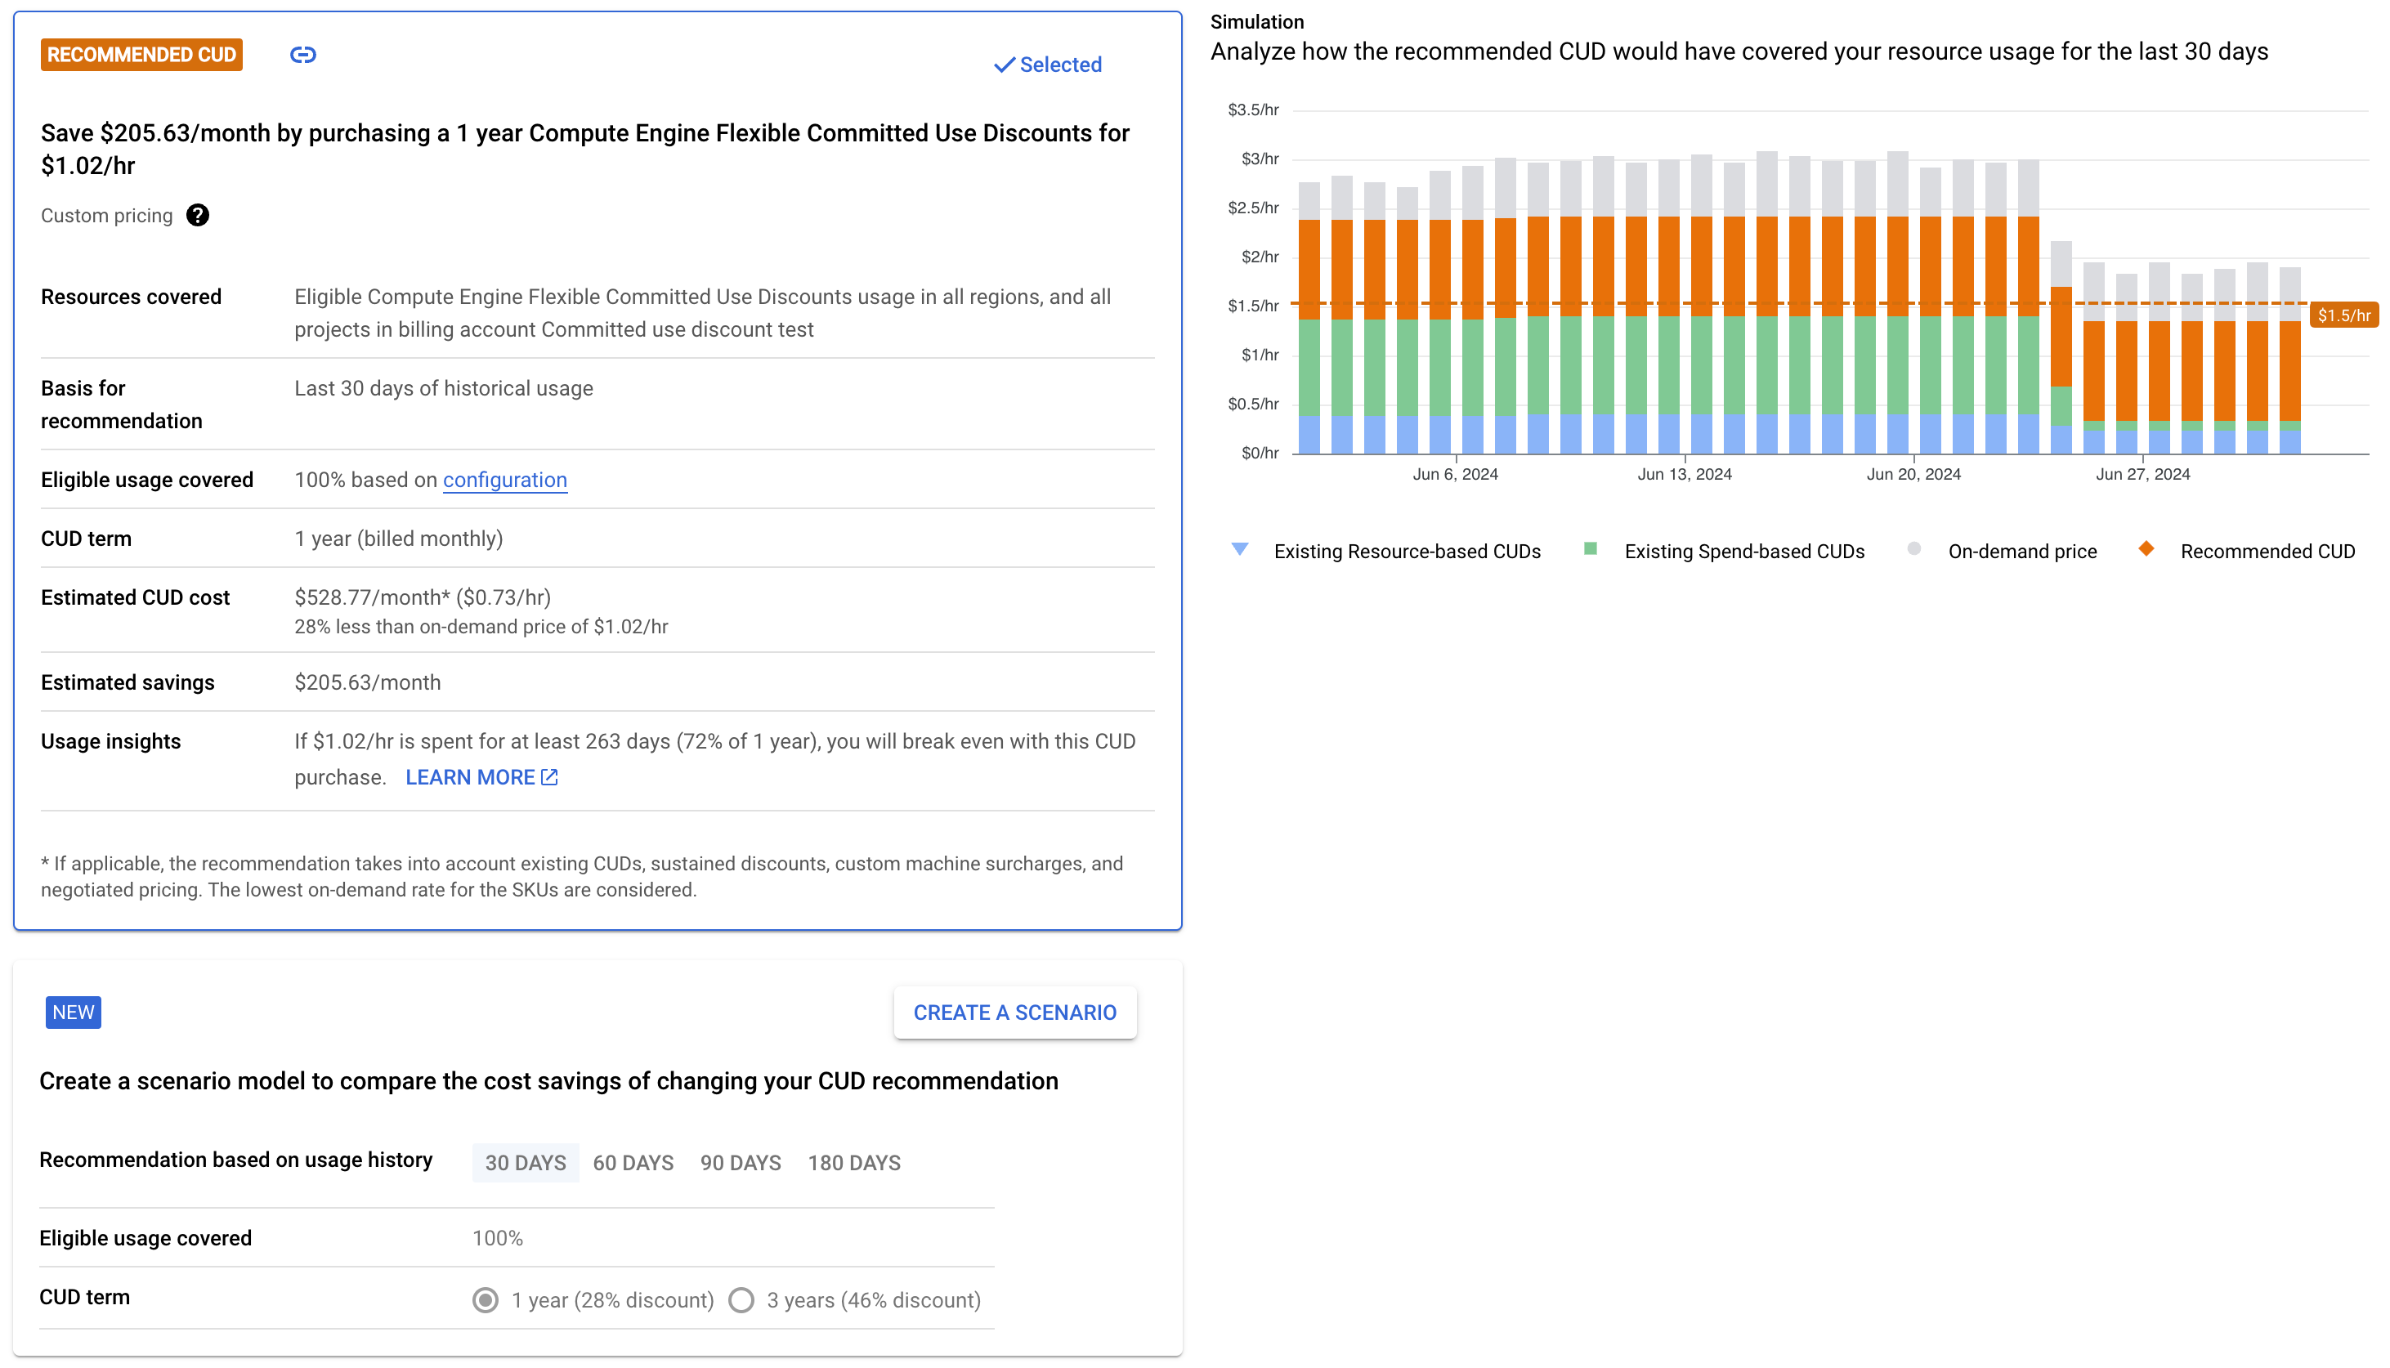Toggle the 30 DAYS usage history option

[x=524, y=1163]
